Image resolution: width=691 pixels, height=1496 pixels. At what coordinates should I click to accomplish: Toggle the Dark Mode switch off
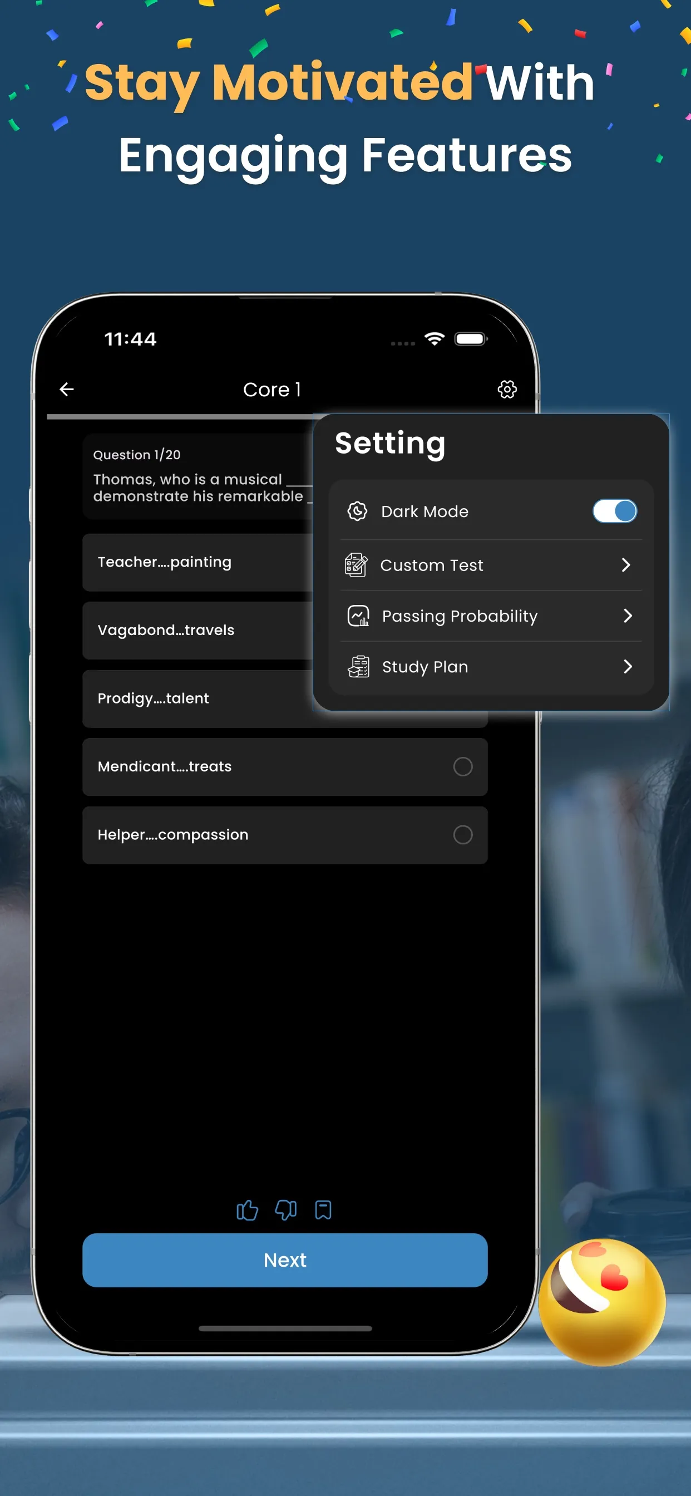point(614,511)
